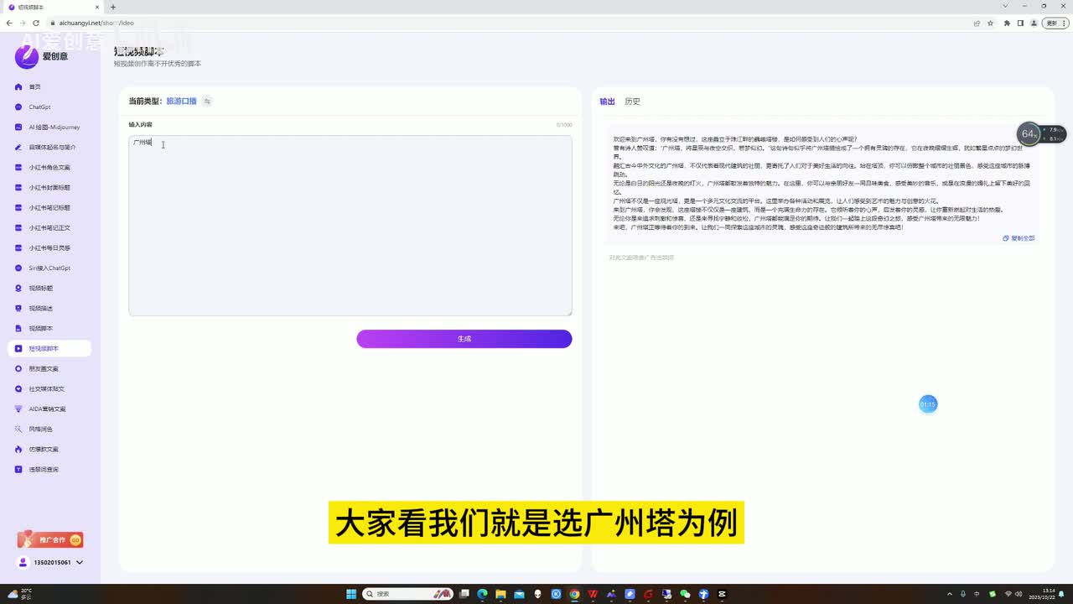This screenshot has width=1073, height=604.
Task: Open the 违禁词查询 sidebar item
Action: point(44,470)
